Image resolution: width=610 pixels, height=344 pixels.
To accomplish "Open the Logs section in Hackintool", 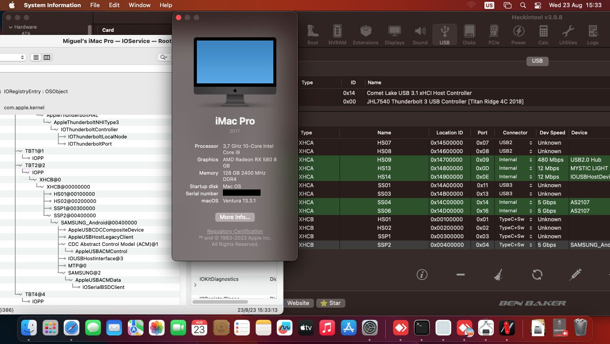I will 593,35.
